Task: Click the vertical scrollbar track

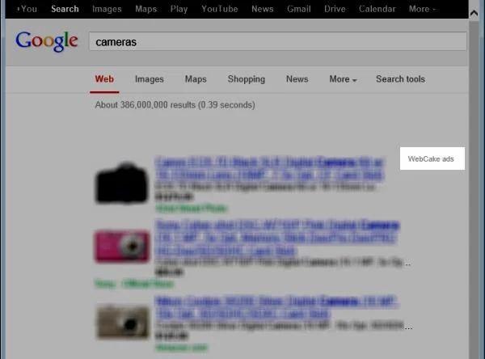Action: [474, 188]
